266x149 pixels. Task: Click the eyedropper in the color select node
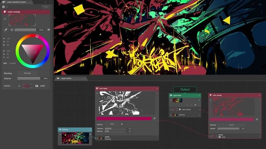coord(154,118)
